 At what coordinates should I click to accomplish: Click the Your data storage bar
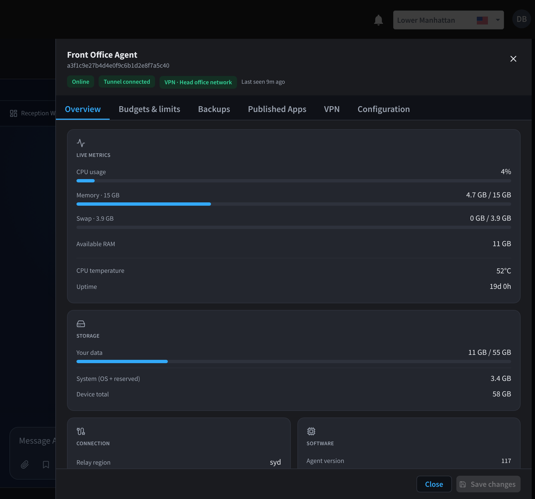pos(294,361)
